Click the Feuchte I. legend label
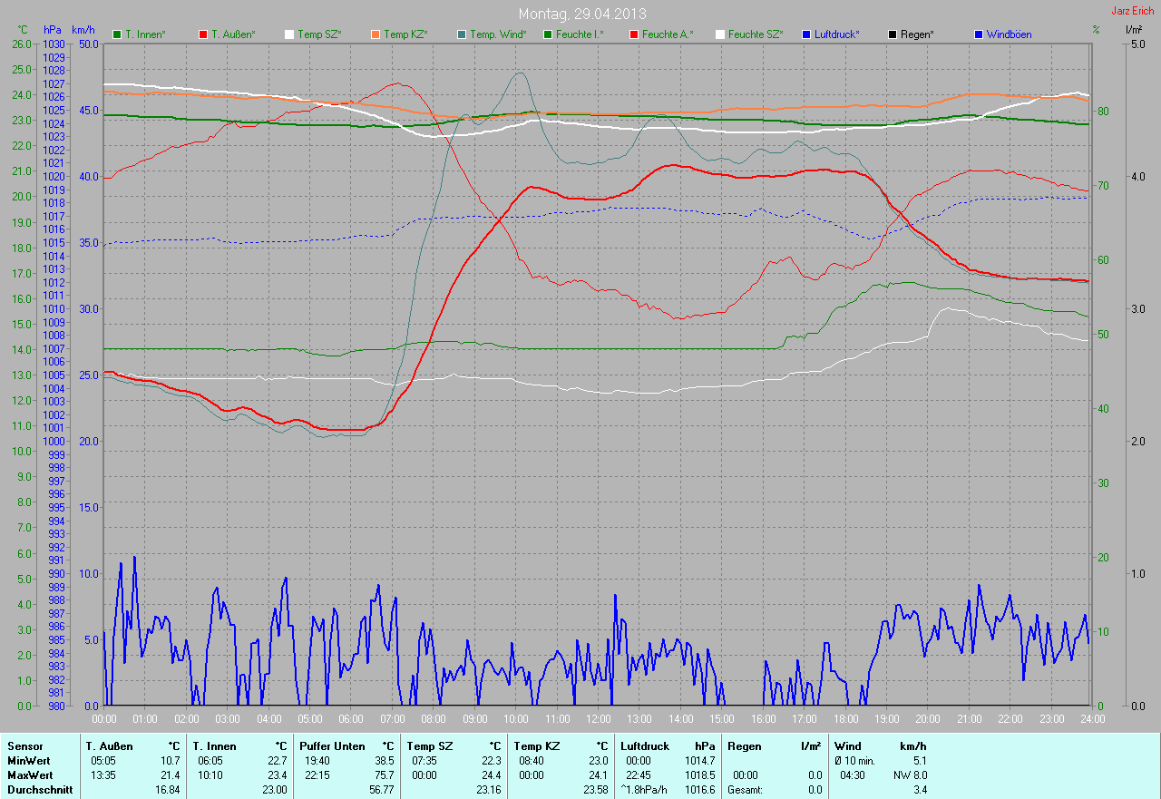1161x799 pixels. [x=580, y=34]
